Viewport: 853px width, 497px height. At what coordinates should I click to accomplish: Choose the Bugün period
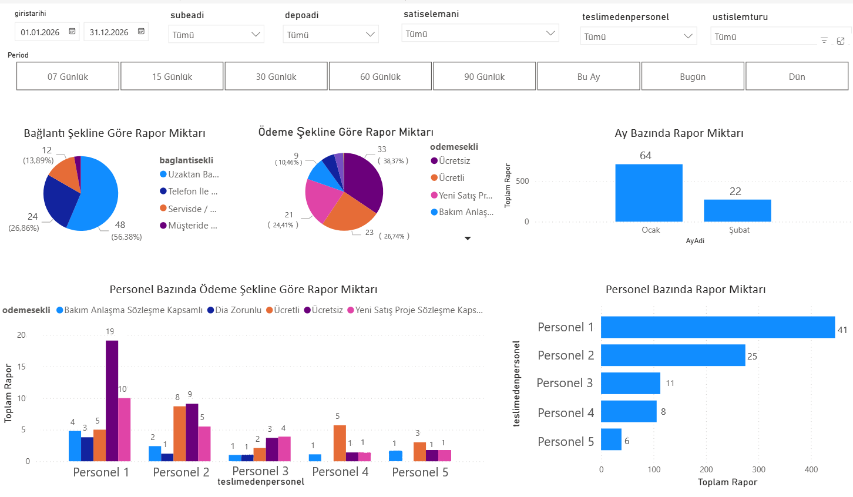tap(693, 77)
